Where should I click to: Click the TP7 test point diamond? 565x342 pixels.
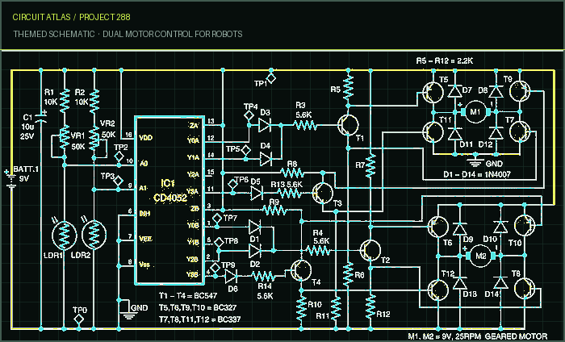click(x=217, y=218)
